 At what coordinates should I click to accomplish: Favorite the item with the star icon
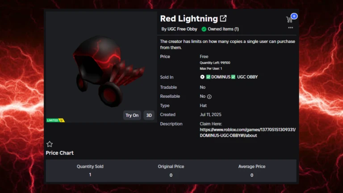pyautogui.click(x=50, y=144)
